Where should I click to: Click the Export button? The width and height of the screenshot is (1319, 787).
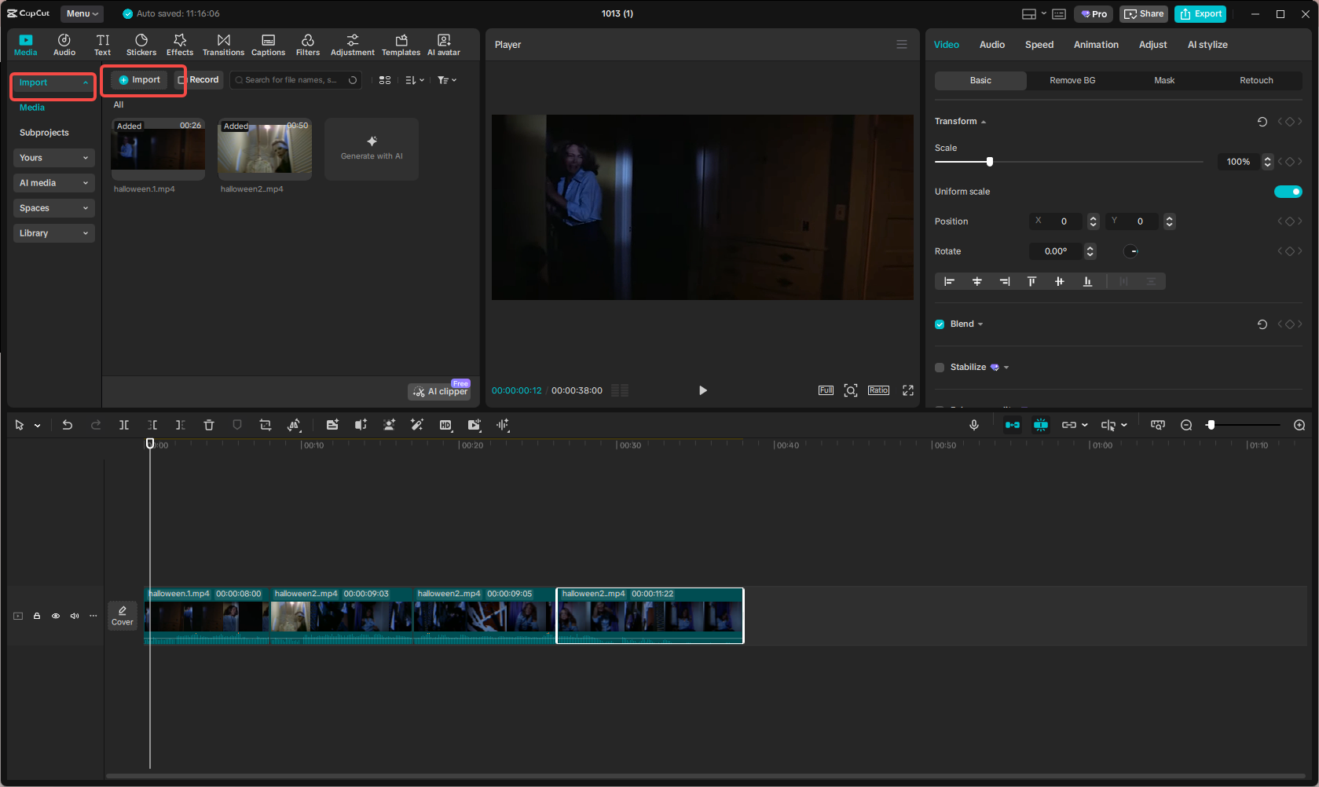pos(1200,13)
